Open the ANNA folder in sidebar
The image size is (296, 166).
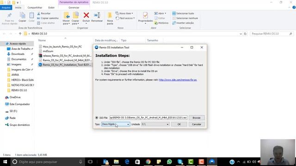tap(15, 75)
